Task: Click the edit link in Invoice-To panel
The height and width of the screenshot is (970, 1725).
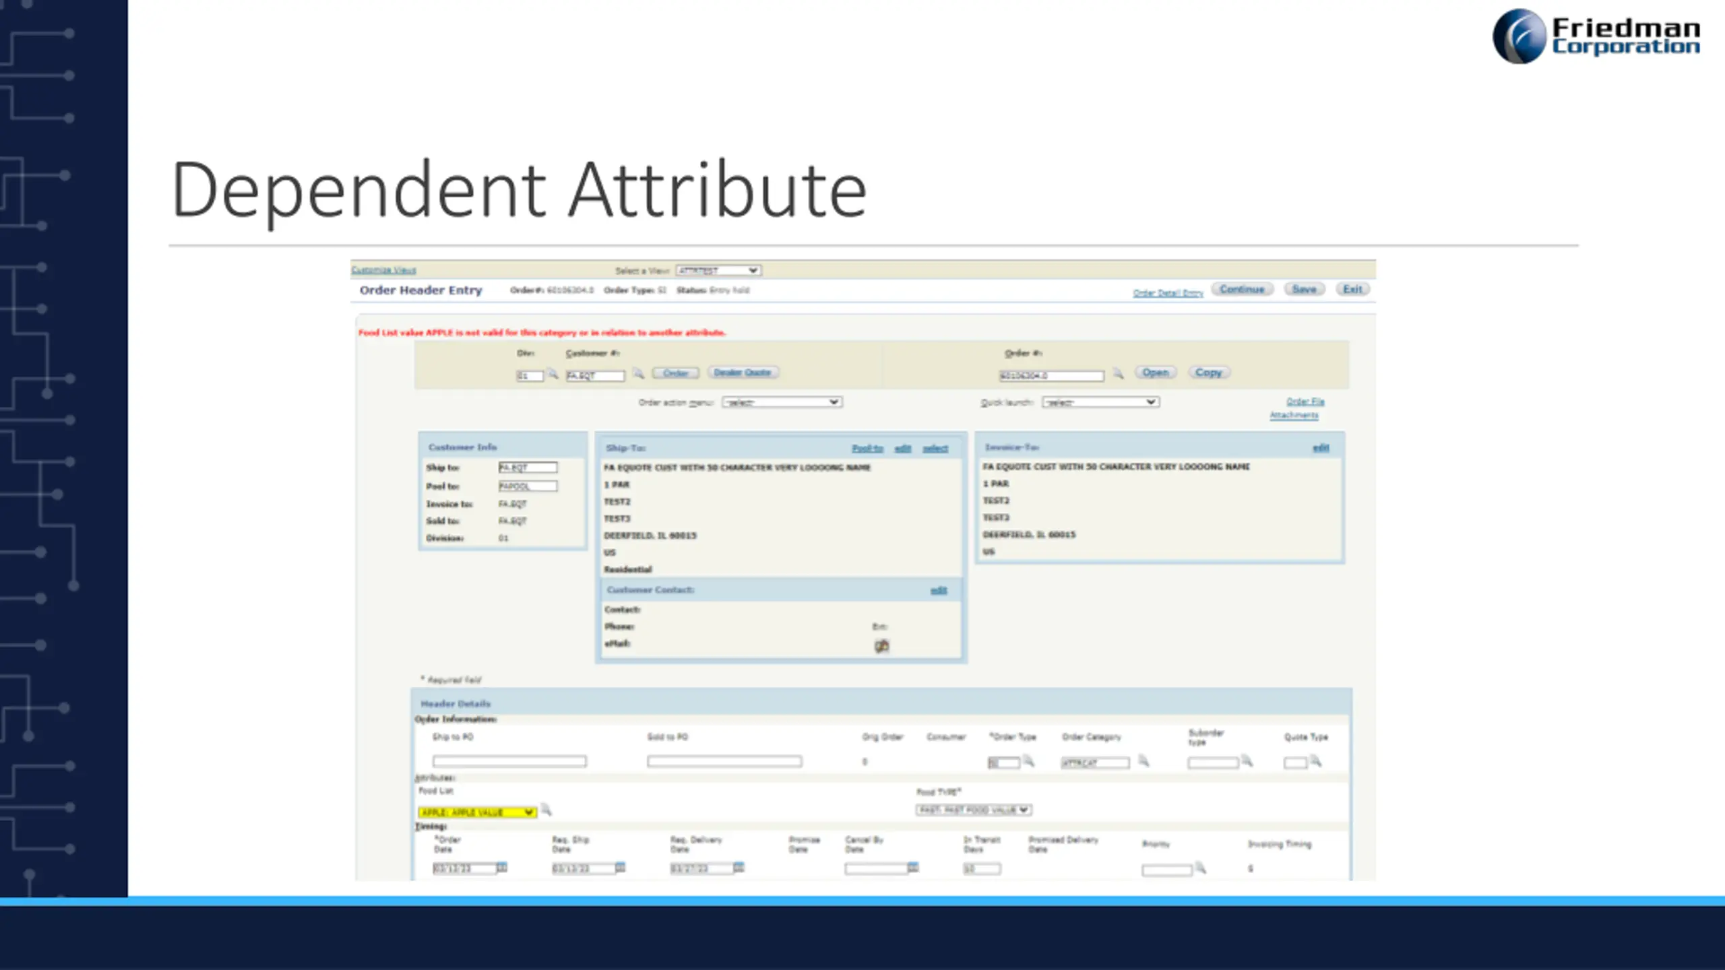Action: [x=1321, y=448]
